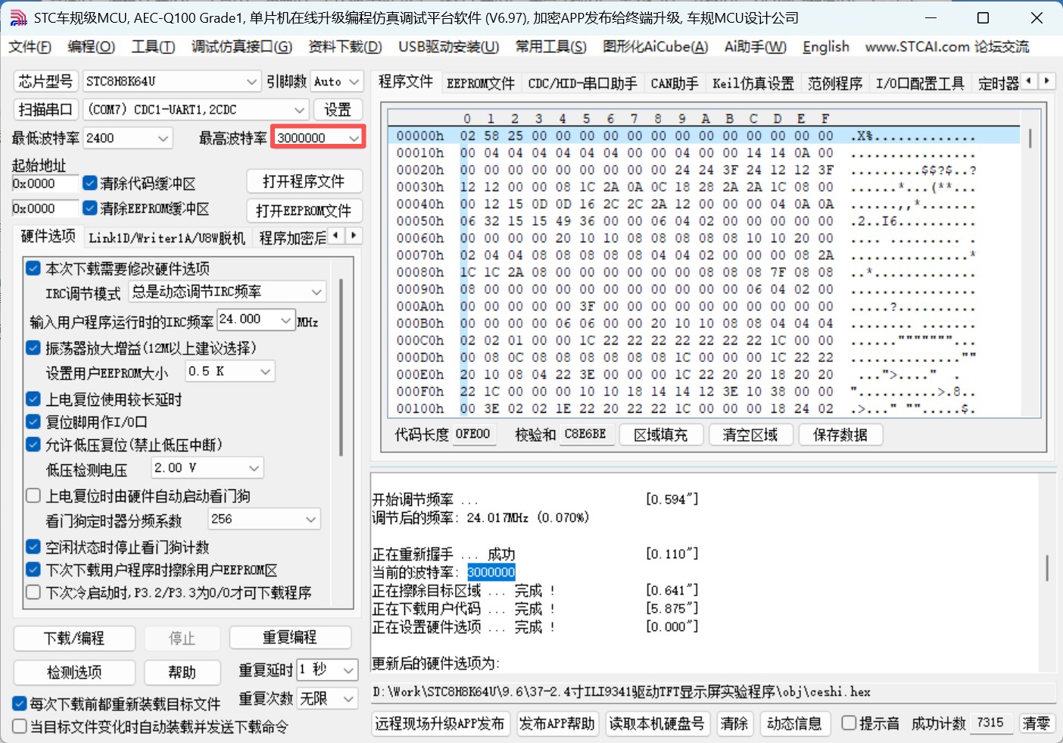Switch language to English
Viewport: 1063px width, 743px height.
tap(826, 47)
